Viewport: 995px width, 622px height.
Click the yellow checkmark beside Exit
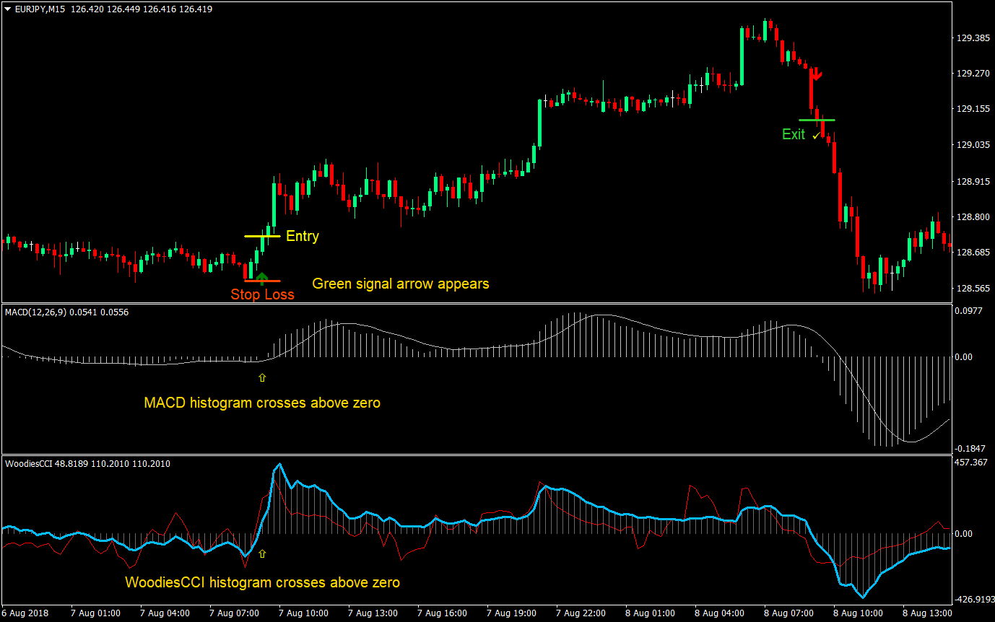tap(817, 134)
